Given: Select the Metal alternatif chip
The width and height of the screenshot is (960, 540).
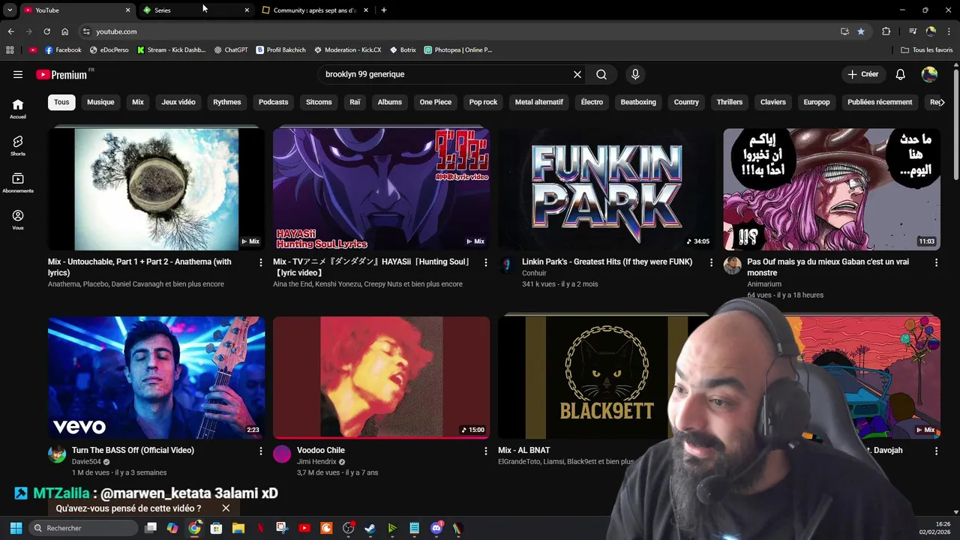Looking at the screenshot, I should [538, 102].
